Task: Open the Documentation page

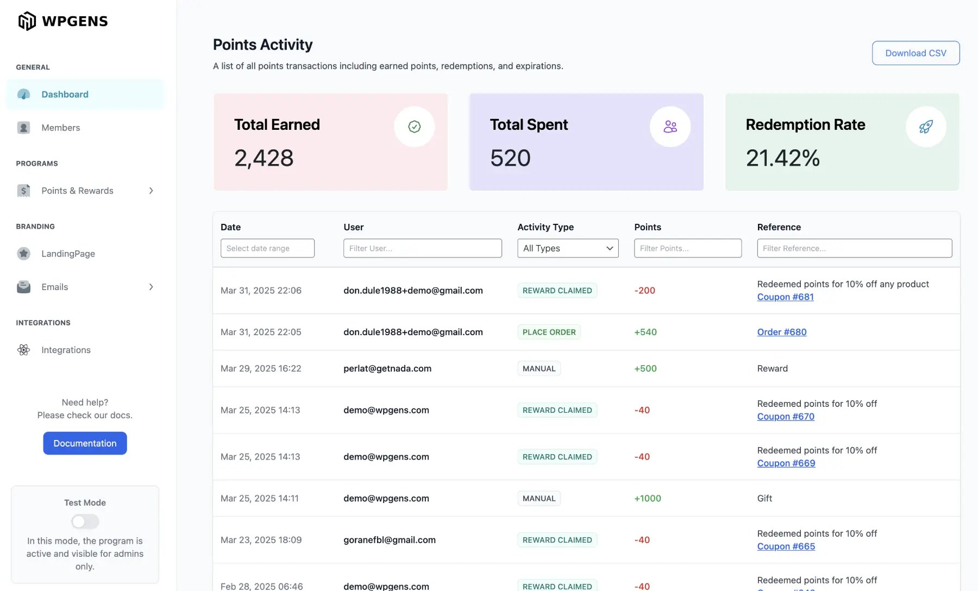Action: [84, 443]
